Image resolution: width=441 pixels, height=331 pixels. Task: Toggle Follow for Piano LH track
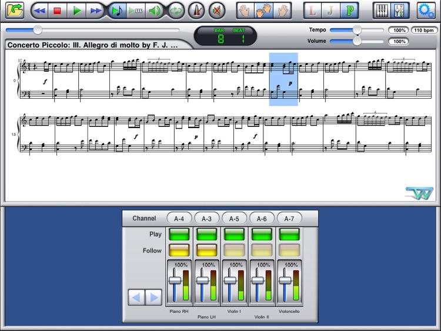(x=207, y=250)
